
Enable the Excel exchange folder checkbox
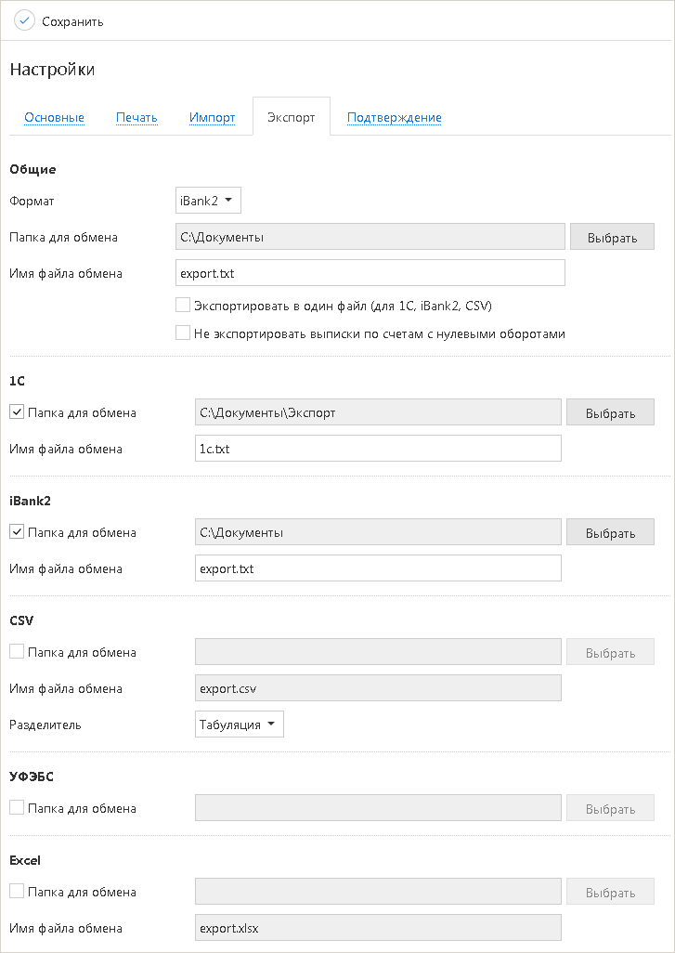pos(17,892)
